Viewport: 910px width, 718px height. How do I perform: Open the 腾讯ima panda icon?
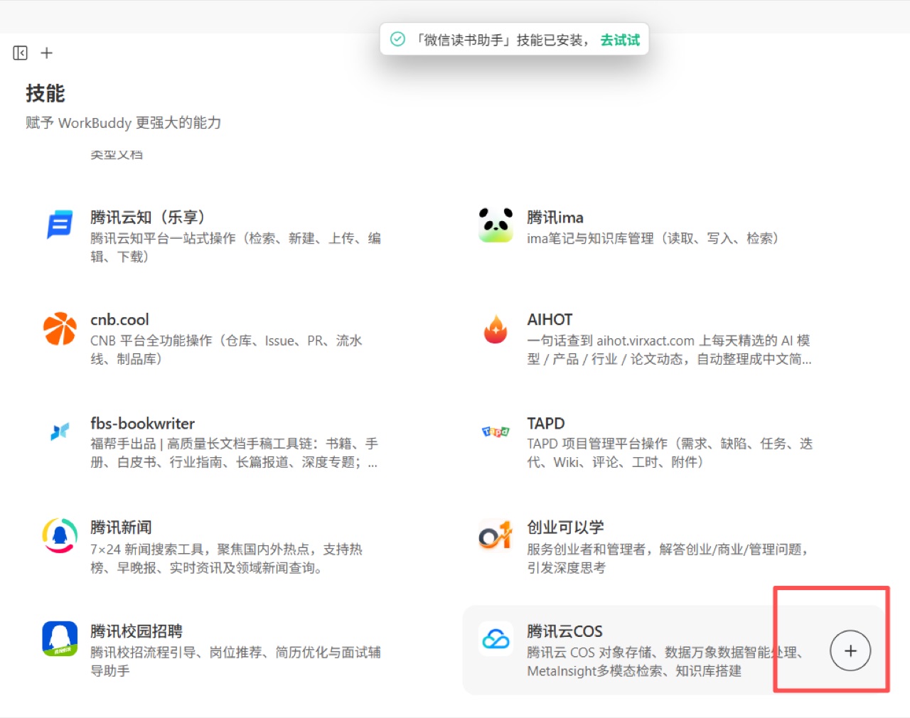(x=496, y=225)
